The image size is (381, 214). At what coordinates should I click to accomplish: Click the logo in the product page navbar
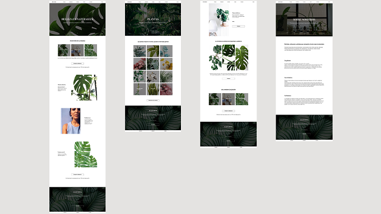coord(205,2)
